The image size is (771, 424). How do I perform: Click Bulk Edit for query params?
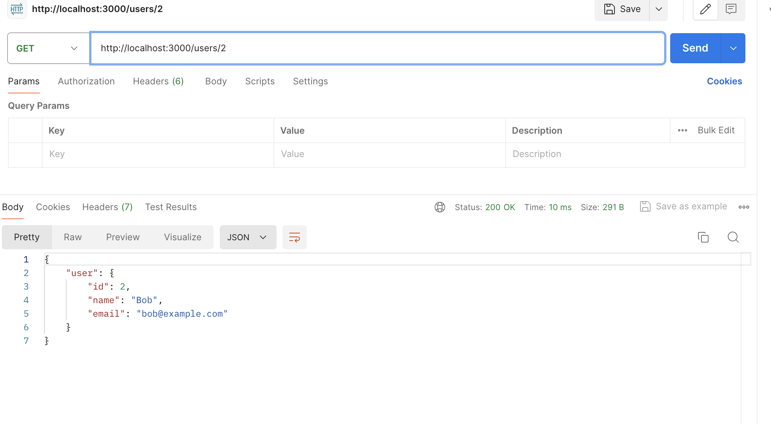[716, 130]
